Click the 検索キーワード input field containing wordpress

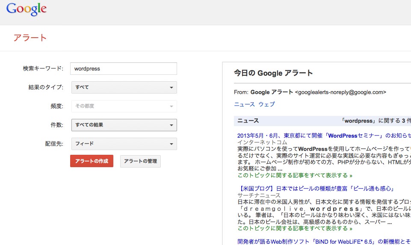click(x=124, y=69)
